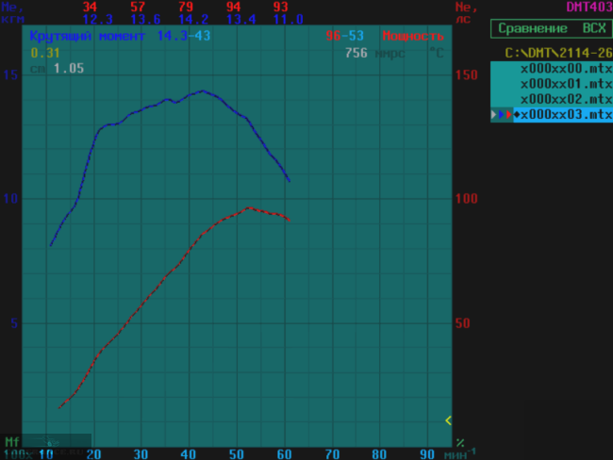Click the black diamond before x000xx03.mtx
The width and height of the screenshot is (613, 460).
pos(516,114)
